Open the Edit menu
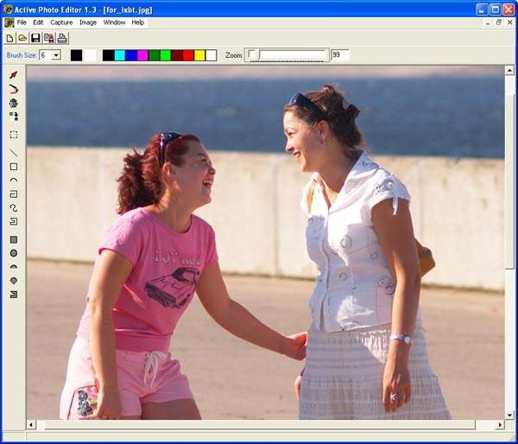 click(x=38, y=22)
